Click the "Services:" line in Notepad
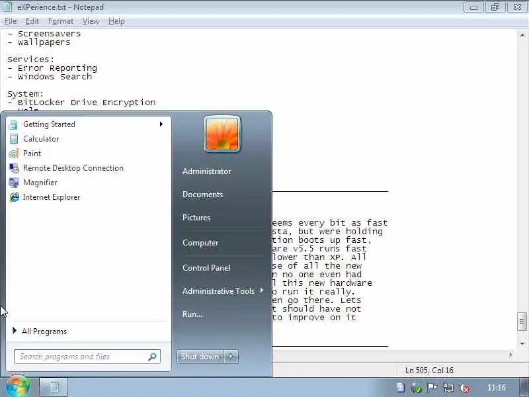Image resolution: width=529 pixels, height=397 pixels. [x=30, y=60]
